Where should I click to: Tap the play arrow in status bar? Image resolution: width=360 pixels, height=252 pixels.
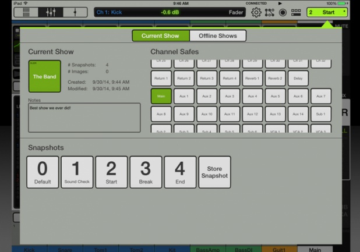click(x=280, y=3)
